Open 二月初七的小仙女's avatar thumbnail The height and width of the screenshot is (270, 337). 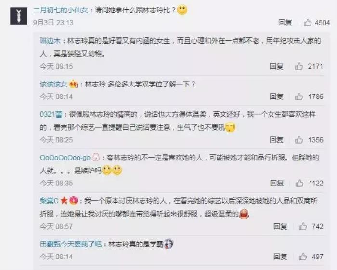19,16
